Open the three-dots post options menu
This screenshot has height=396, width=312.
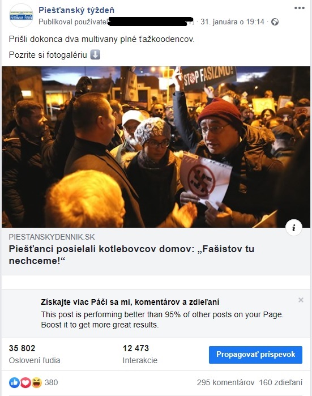tap(300, 8)
